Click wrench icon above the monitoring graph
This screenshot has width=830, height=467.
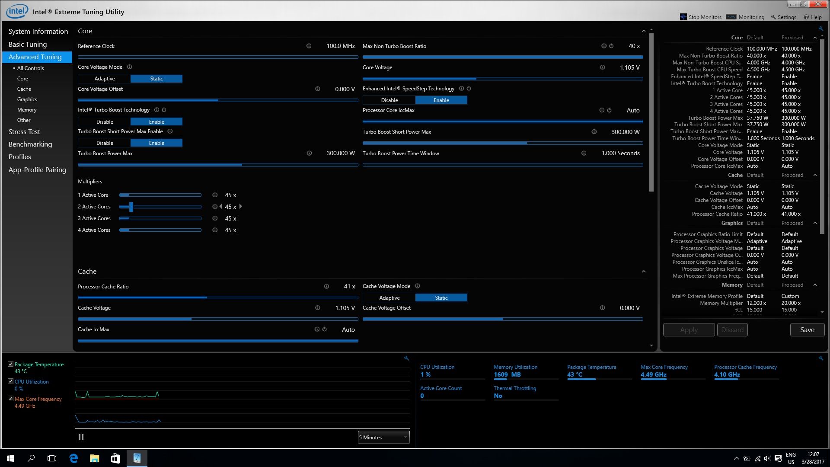406,358
